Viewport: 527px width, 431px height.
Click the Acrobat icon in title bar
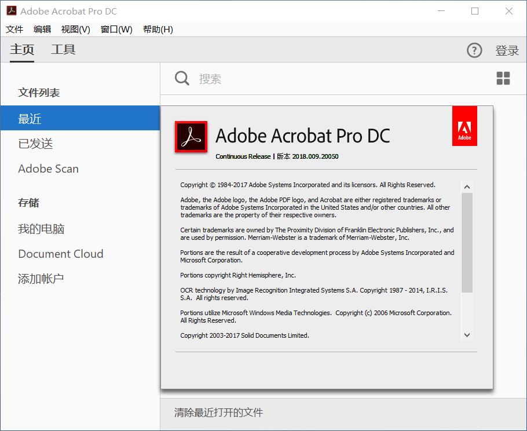[x=11, y=11]
